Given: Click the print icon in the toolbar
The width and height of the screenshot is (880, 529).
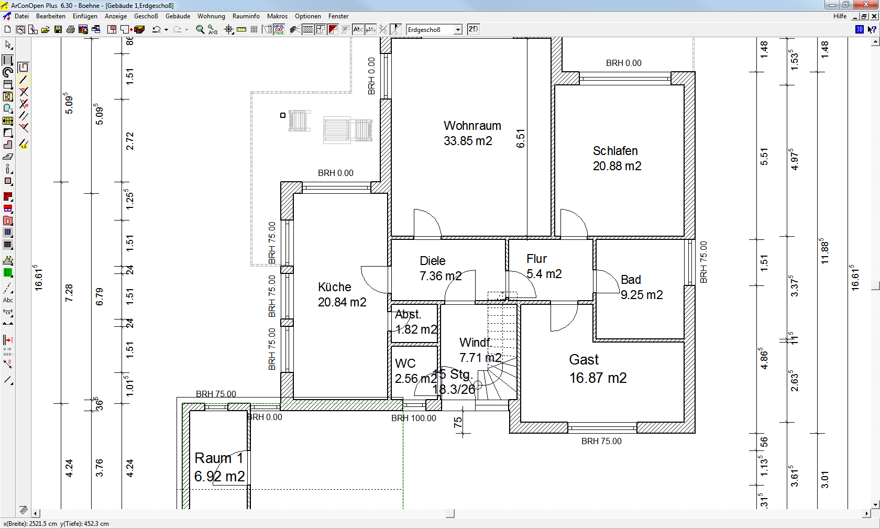Looking at the screenshot, I should click(x=70, y=29).
